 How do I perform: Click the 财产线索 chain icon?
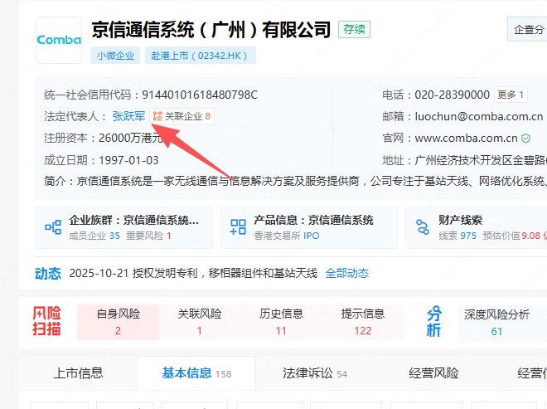click(423, 227)
